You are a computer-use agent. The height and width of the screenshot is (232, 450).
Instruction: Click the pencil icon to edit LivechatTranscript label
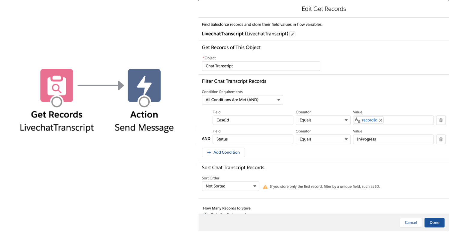click(x=292, y=34)
